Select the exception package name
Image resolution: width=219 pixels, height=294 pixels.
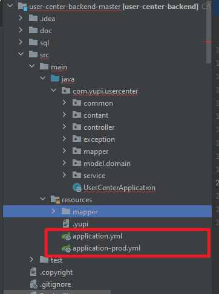coord(99,139)
